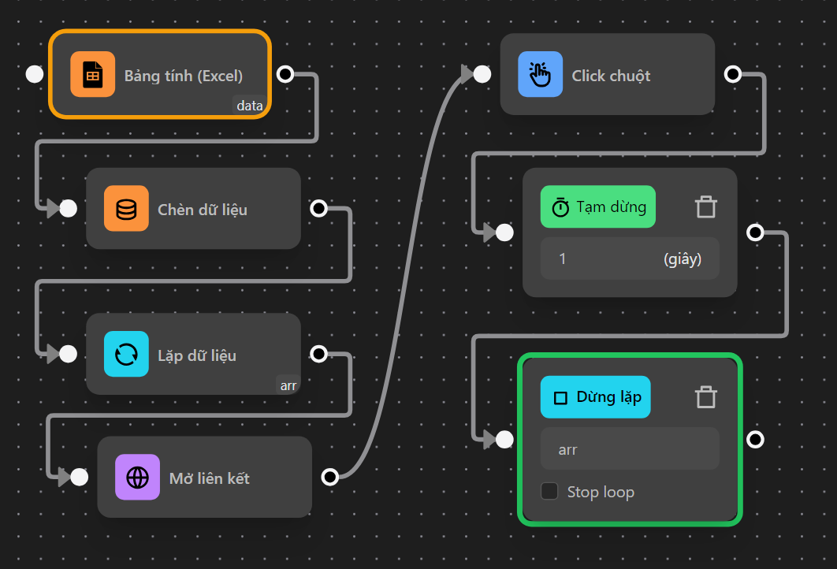Click the square stop icon in Dừng lặp

click(560, 397)
